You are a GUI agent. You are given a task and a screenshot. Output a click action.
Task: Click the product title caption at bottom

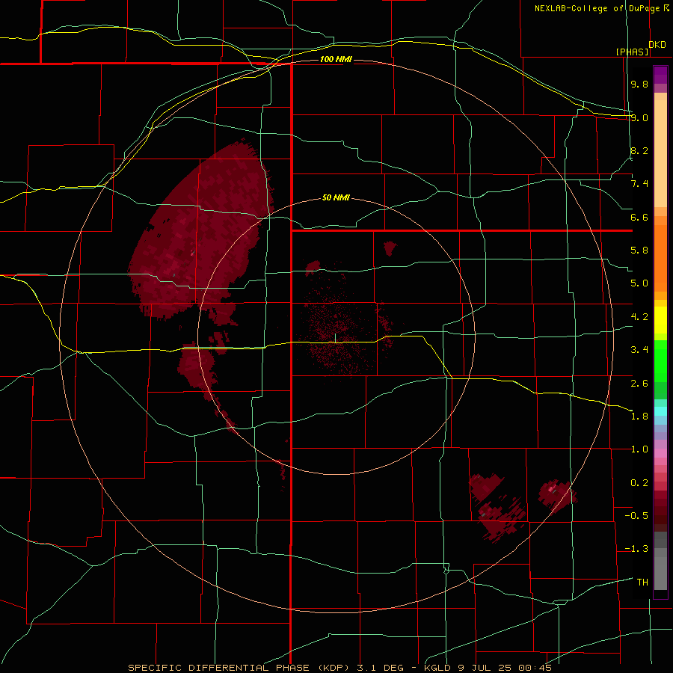[x=340, y=668]
